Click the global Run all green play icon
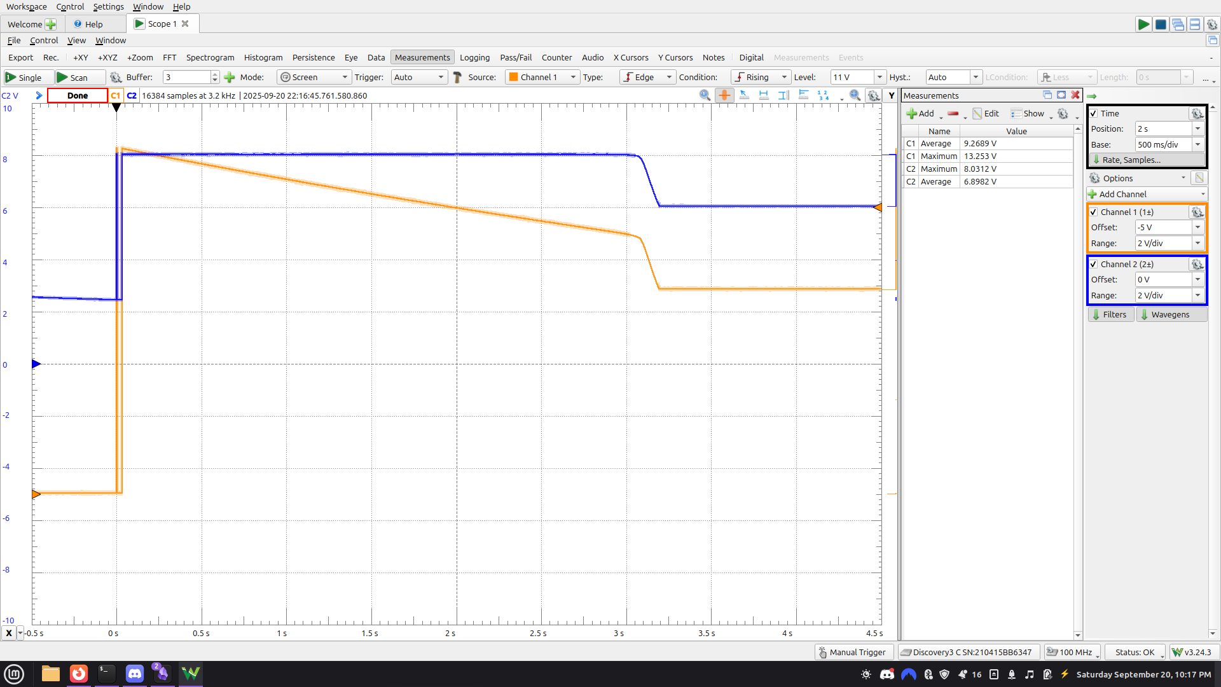Screen dimensions: 1221x687 point(1143,24)
